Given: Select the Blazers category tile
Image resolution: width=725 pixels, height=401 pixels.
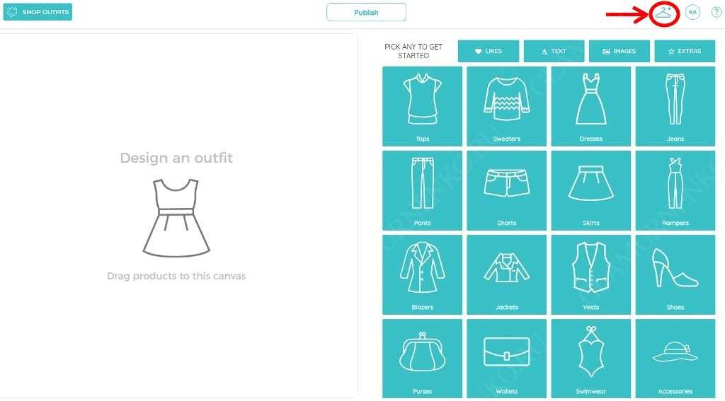Looking at the screenshot, I should pyautogui.click(x=422, y=274).
